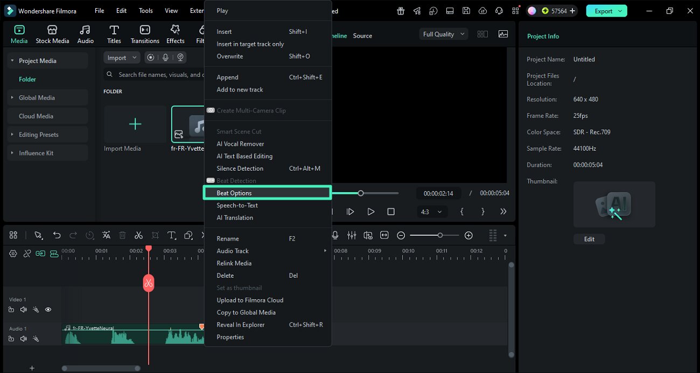The width and height of the screenshot is (700, 373).
Task: Lock the Audio 1 track
Action: point(11,339)
